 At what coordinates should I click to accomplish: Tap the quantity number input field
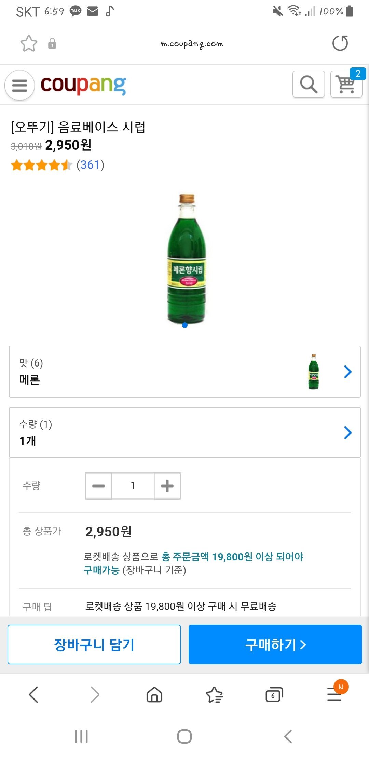pyautogui.click(x=133, y=486)
